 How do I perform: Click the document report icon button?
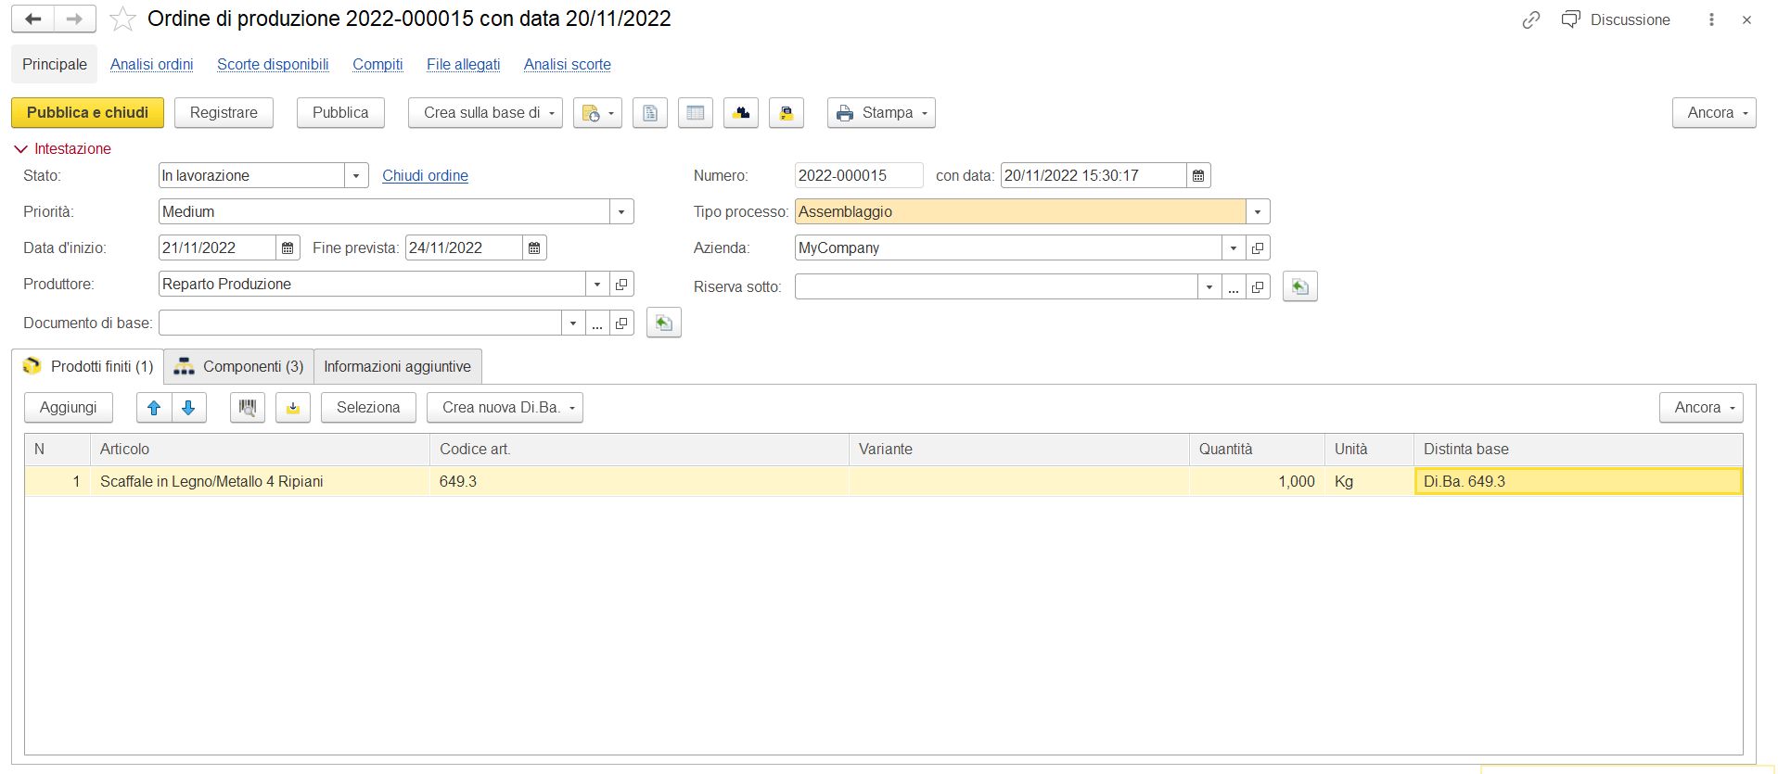650,112
